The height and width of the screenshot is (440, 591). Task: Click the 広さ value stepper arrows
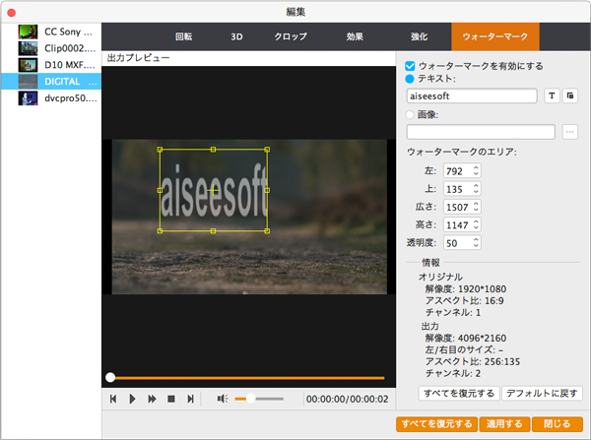click(476, 207)
